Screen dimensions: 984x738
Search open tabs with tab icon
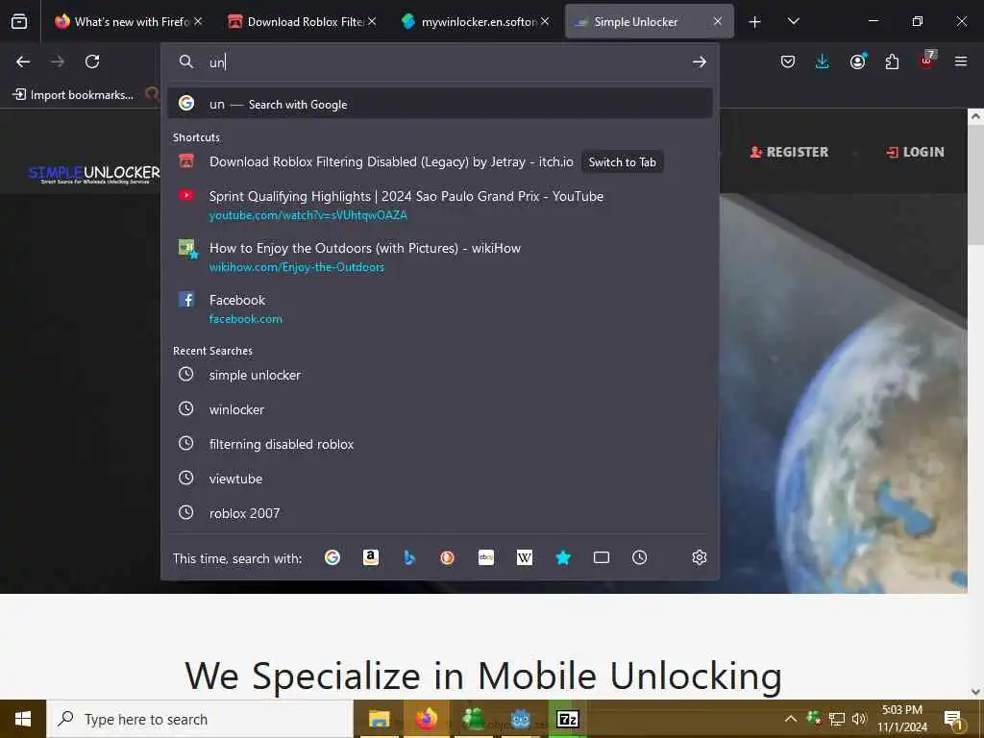coord(602,557)
